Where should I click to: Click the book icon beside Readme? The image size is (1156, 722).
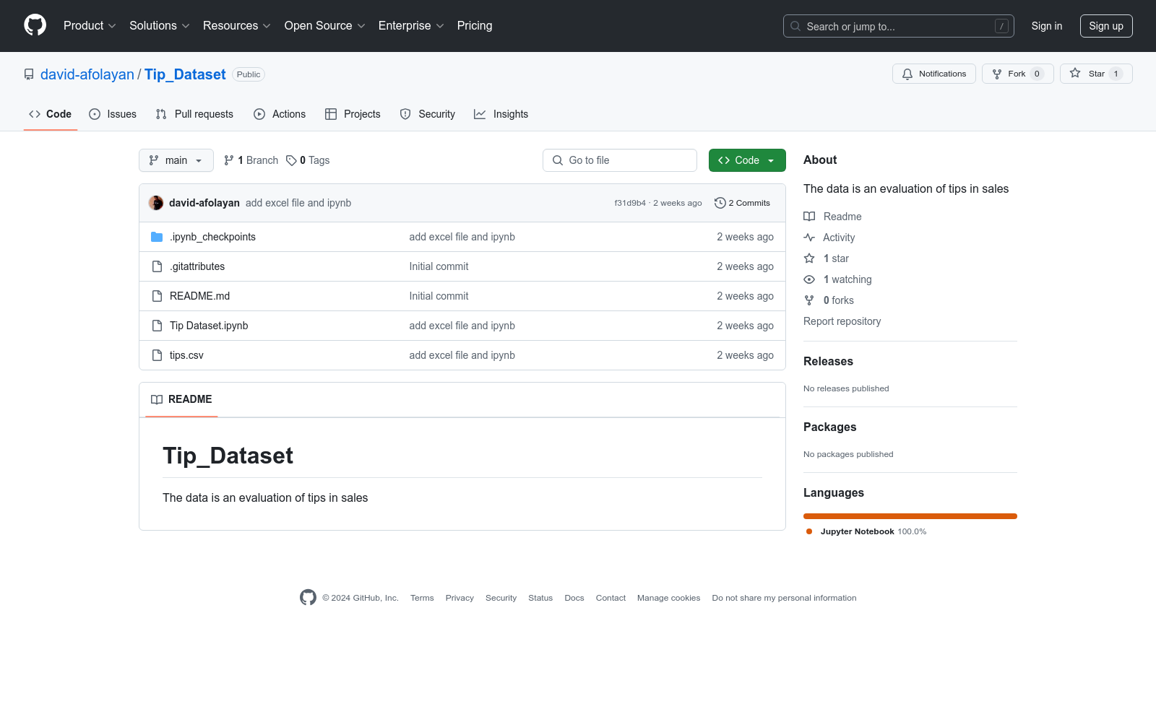[809, 217]
